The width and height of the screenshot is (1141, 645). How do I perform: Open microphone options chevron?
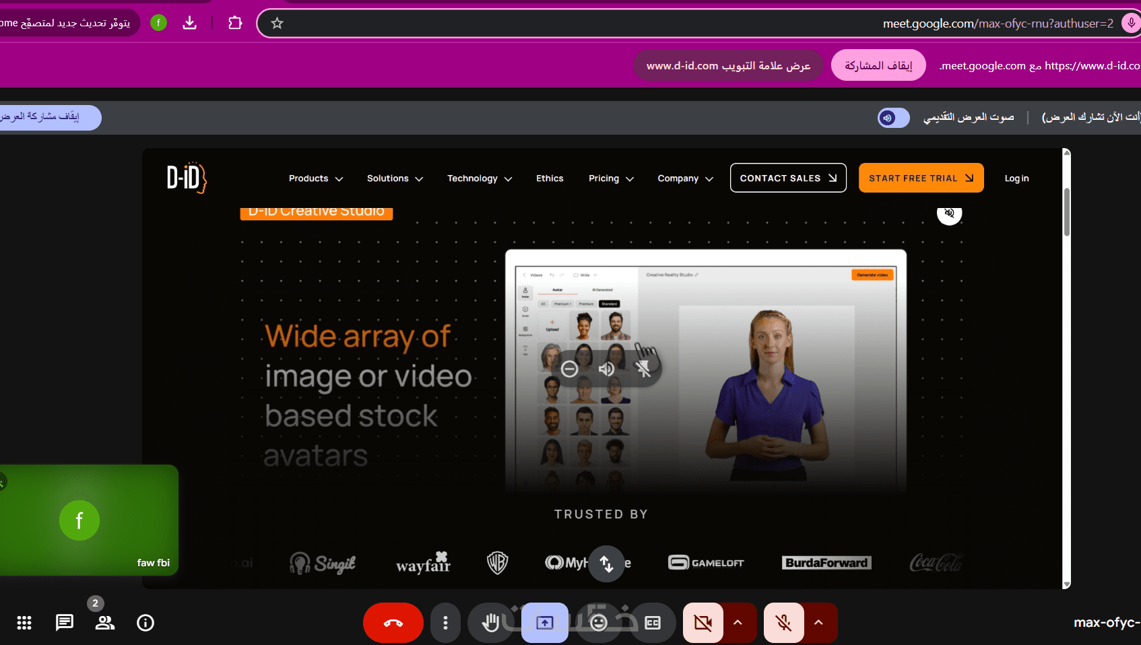(x=819, y=623)
